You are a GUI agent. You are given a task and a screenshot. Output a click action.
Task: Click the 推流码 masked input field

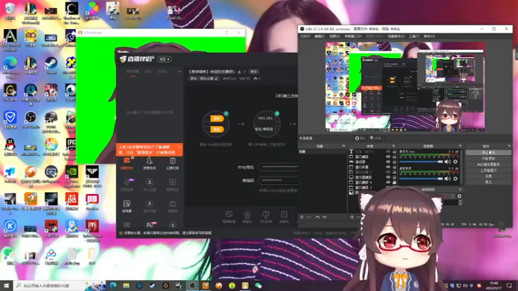(x=278, y=180)
